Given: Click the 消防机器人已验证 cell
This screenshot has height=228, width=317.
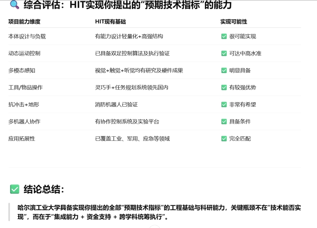Looking at the screenshot, I should coord(117,104).
